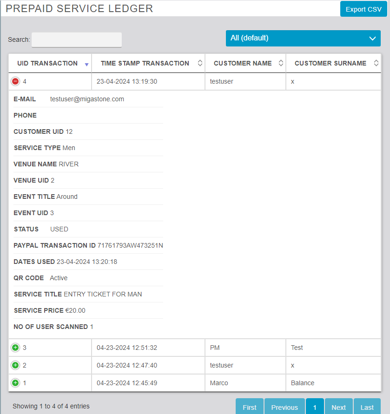Click the Export CSV button
The width and height of the screenshot is (390, 414).
[x=364, y=9]
